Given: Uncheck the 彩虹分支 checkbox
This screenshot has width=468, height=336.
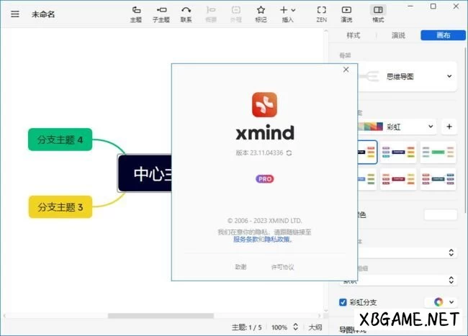Looking at the screenshot, I should 343,302.
